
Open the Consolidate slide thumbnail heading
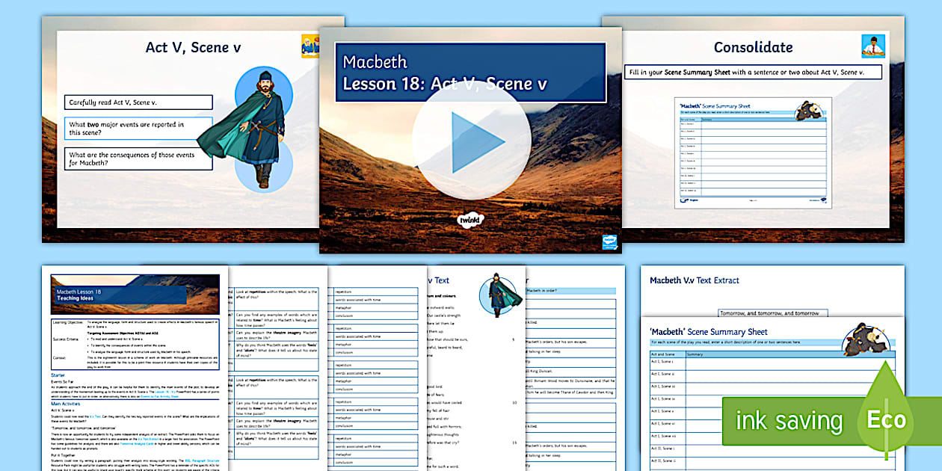pos(753,47)
